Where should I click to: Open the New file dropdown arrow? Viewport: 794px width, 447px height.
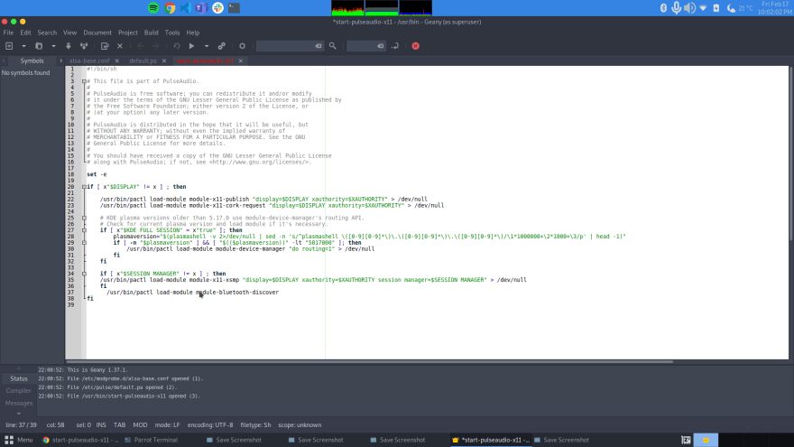pyautogui.click(x=23, y=46)
